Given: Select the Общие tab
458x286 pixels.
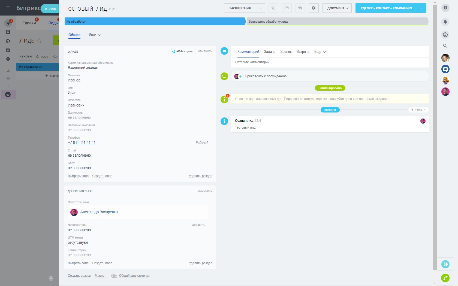Looking at the screenshot, I should [74, 35].
